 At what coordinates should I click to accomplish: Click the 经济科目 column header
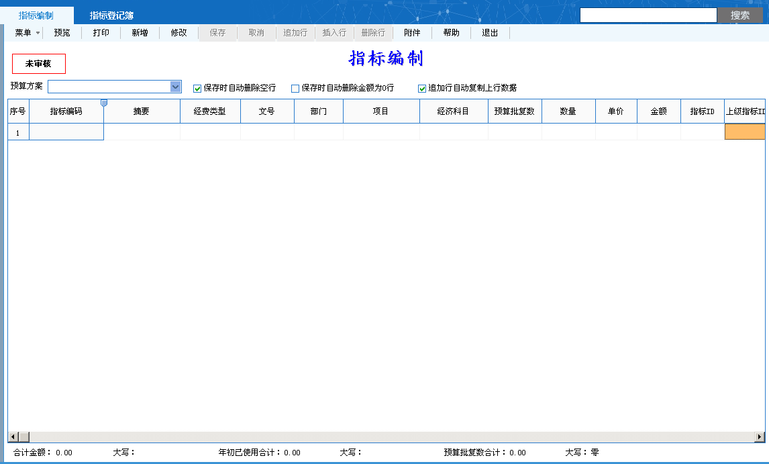point(454,111)
